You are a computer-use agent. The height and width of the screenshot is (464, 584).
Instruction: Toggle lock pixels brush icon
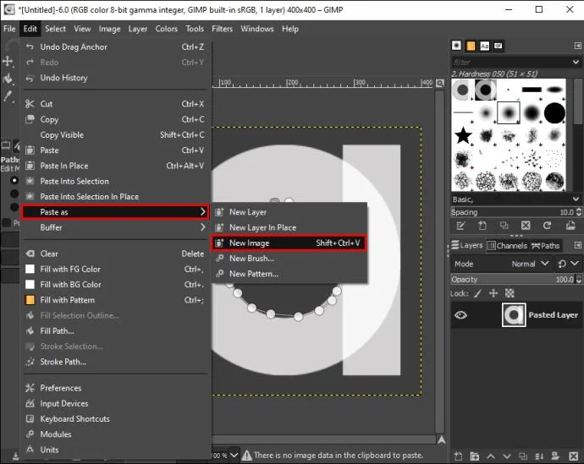[478, 294]
